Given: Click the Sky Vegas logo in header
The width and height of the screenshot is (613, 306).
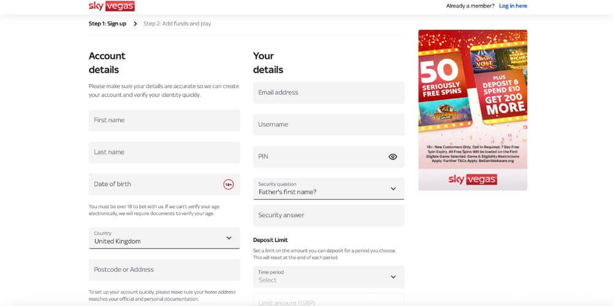Looking at the screenshot, I should pos(112,6).
